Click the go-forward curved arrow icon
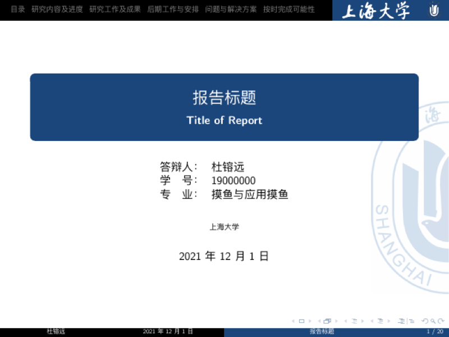Image resolution: width=449 pixels, height=337 pixels. coord(441,321)
